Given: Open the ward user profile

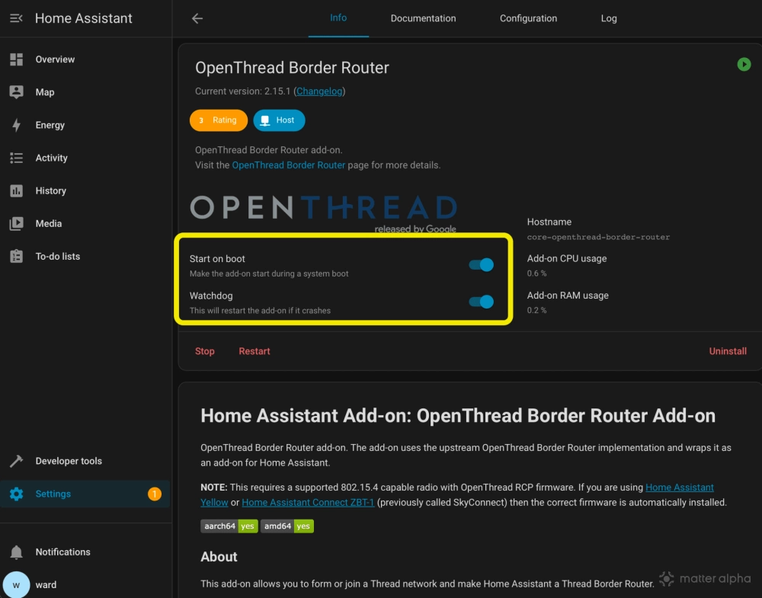Looking at the screenshot, I should coord(46,584).
